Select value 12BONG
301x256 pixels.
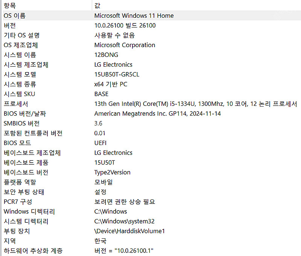click(x=106, y=55)
